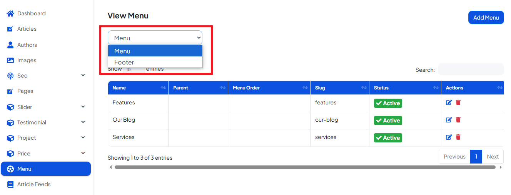Click the Project cube icon
Screen dimensions: 511x195
tap(10, 138)
